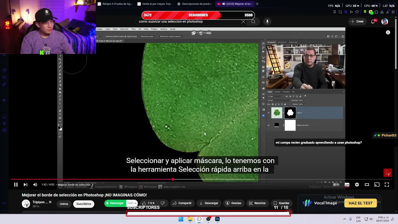The width and height of the screenshot is (398, 224).
Task: Clear the YouTube search text
Action: tap(243, 21)
